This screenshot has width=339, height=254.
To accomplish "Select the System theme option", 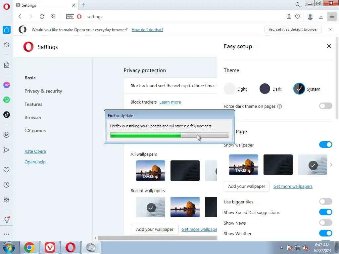I will pos(307,89).
